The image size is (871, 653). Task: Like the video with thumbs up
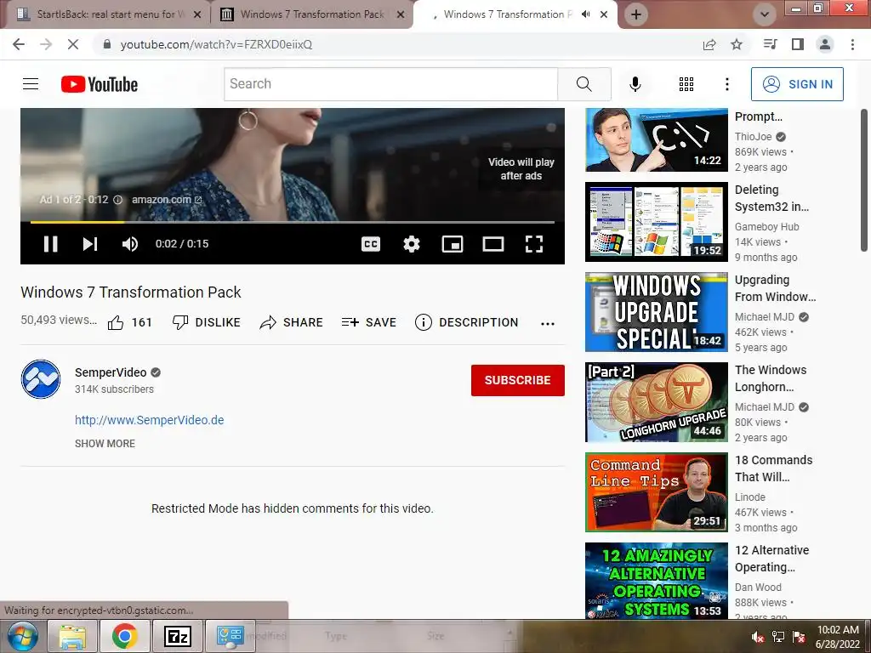pyautogui.click(x=129, y=322)
